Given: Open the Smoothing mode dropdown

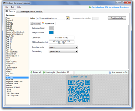Looking at the screenshot, I should point(63,47).
